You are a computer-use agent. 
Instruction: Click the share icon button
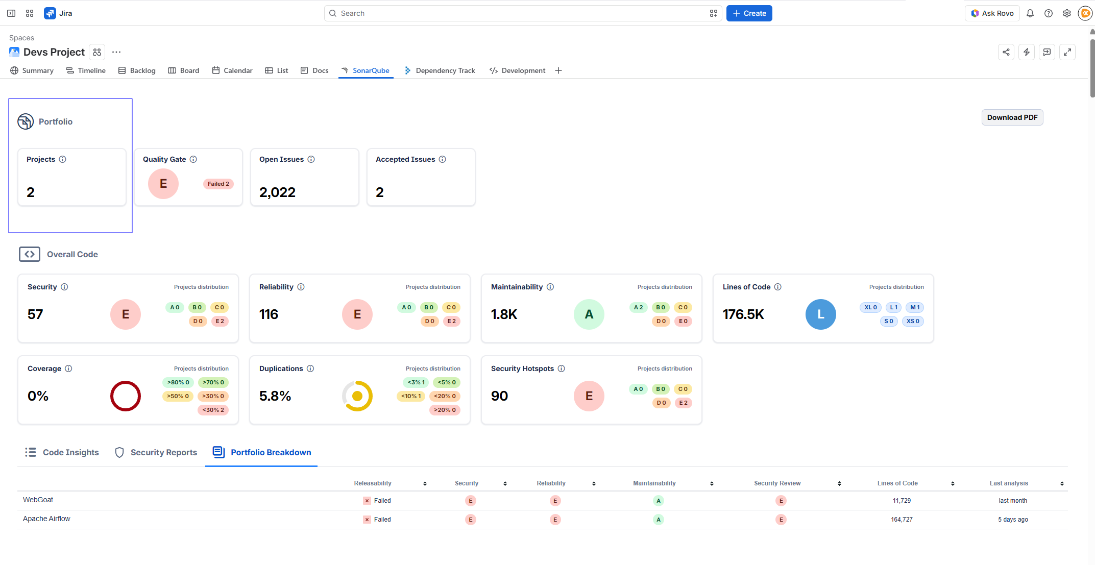click(x=1006, y=52)
